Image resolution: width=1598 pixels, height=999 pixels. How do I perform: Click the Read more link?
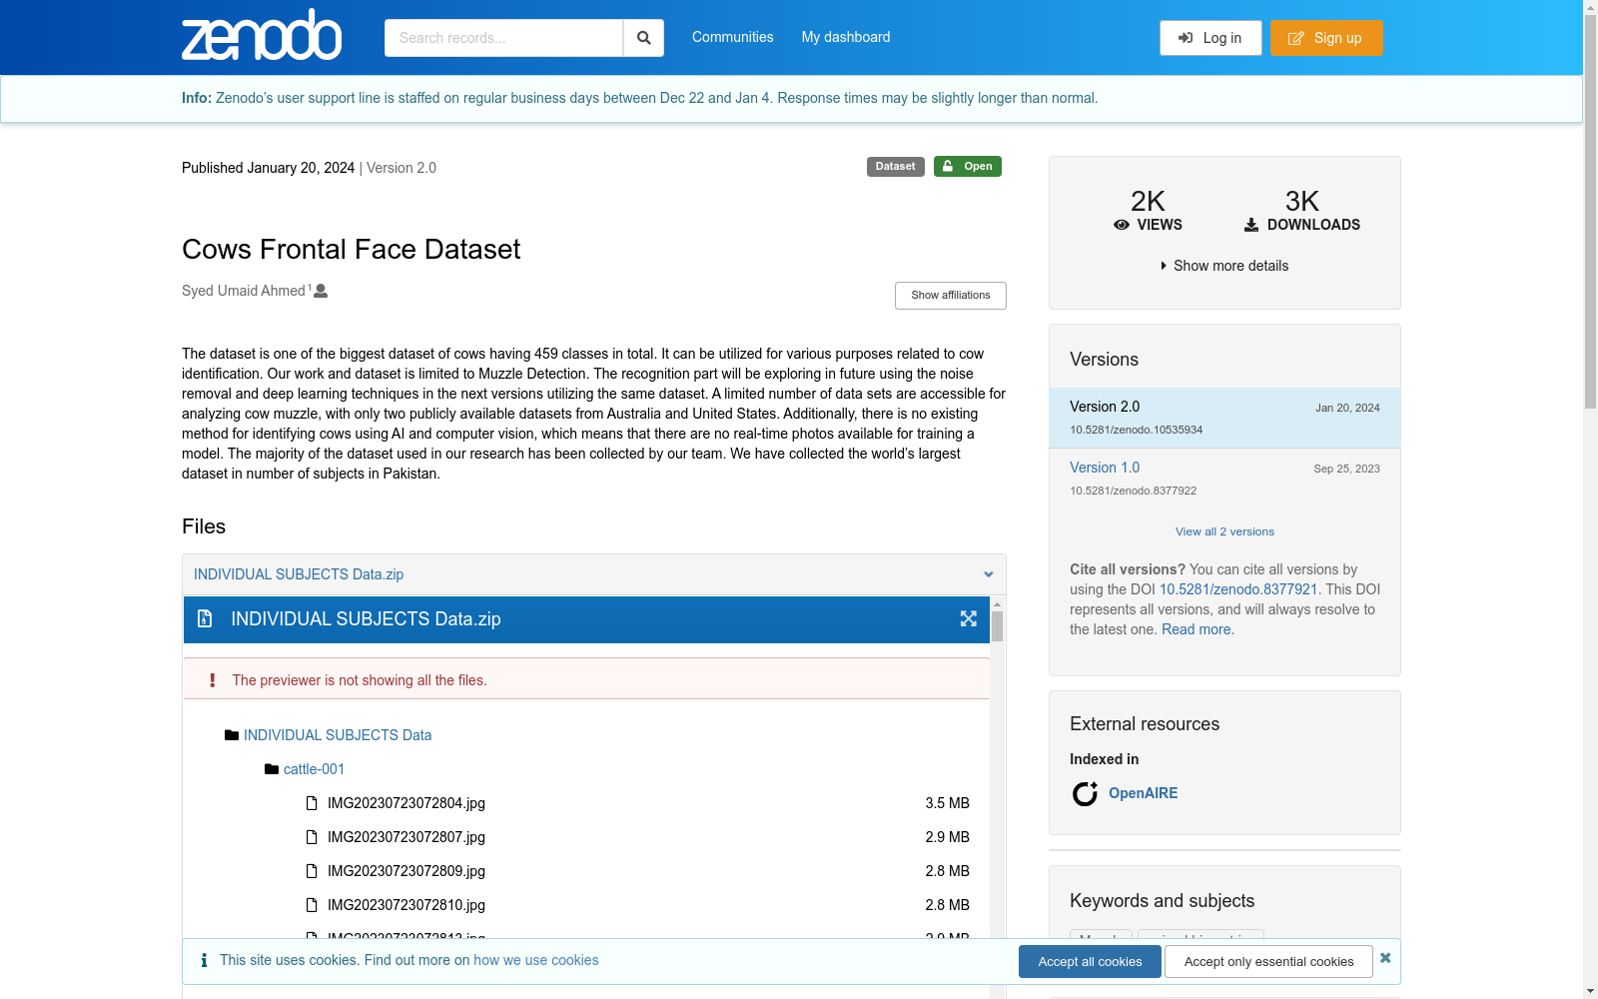(x=1197, y=629)
